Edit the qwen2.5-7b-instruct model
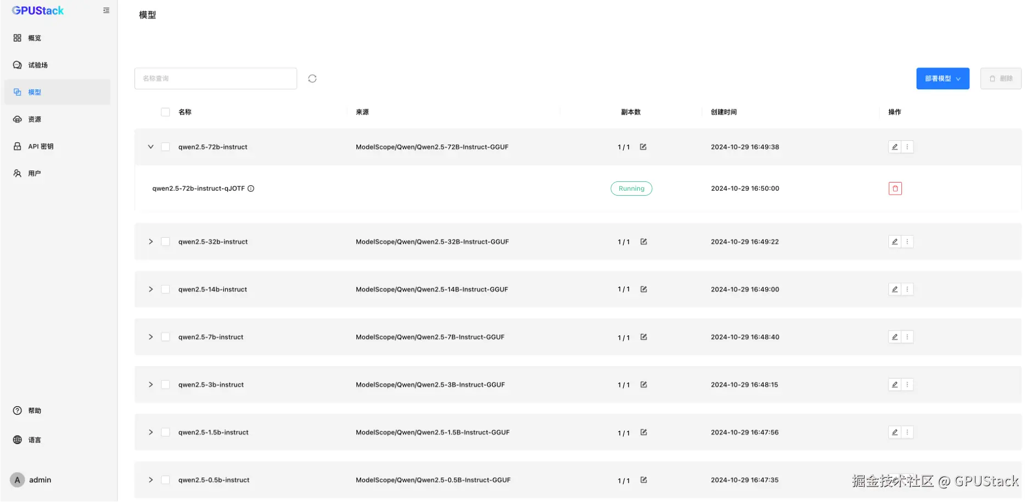Viewport: 1032px width, 502px height. click(x=895, y=337)
